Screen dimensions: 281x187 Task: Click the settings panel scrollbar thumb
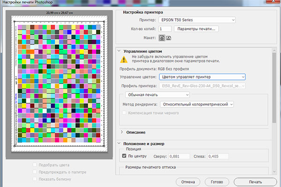[274, 88]
